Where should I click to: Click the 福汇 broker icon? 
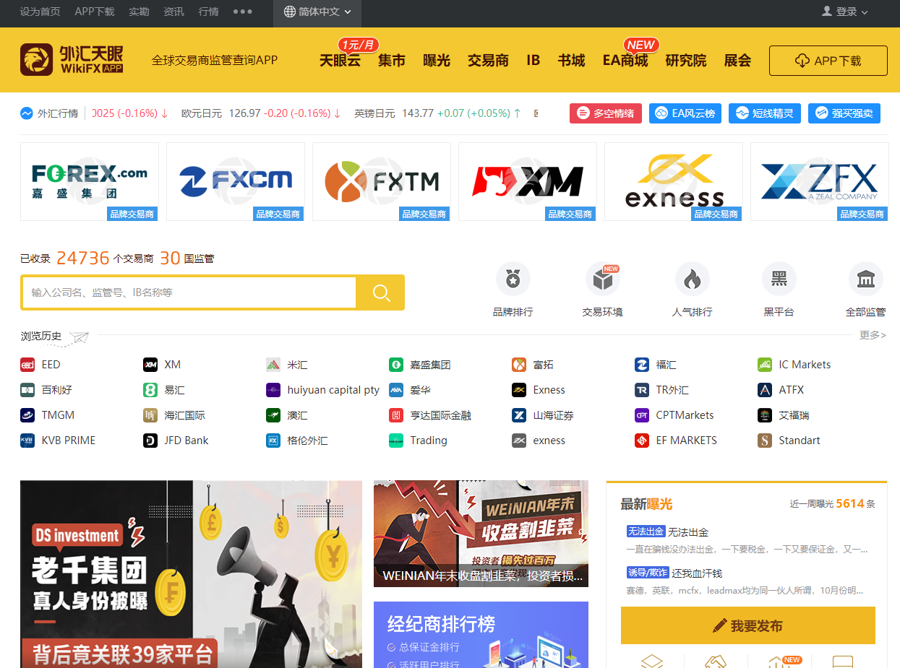642,365
